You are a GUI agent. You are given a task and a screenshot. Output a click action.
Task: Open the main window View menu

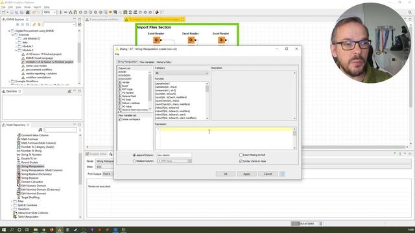(18, 7)
